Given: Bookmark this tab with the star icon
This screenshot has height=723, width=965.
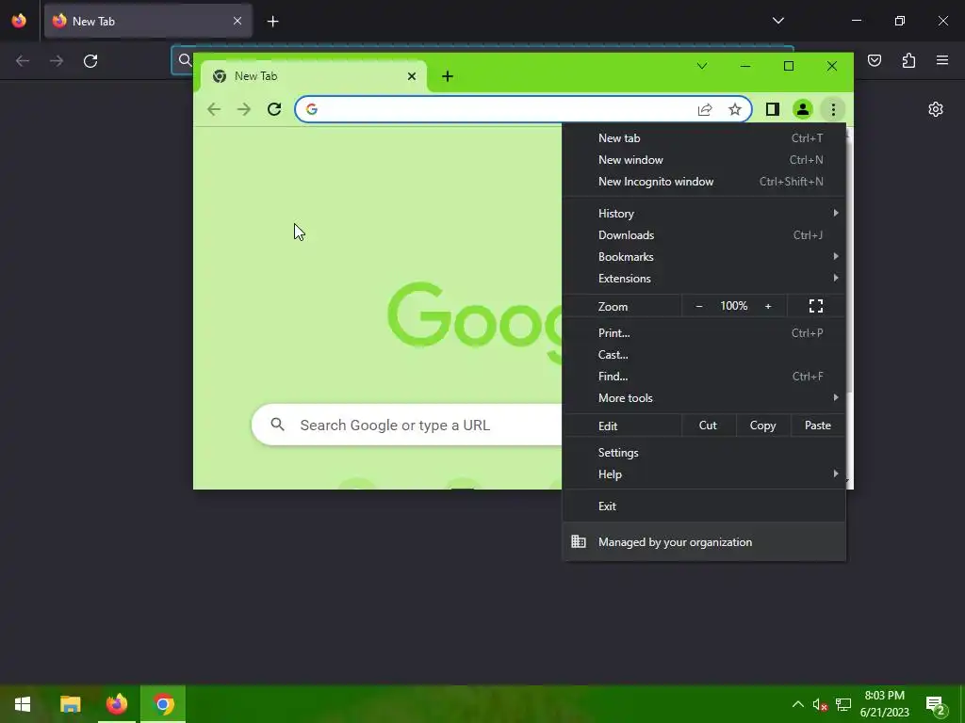Looking at the screenshot, I should click(735, 109).
